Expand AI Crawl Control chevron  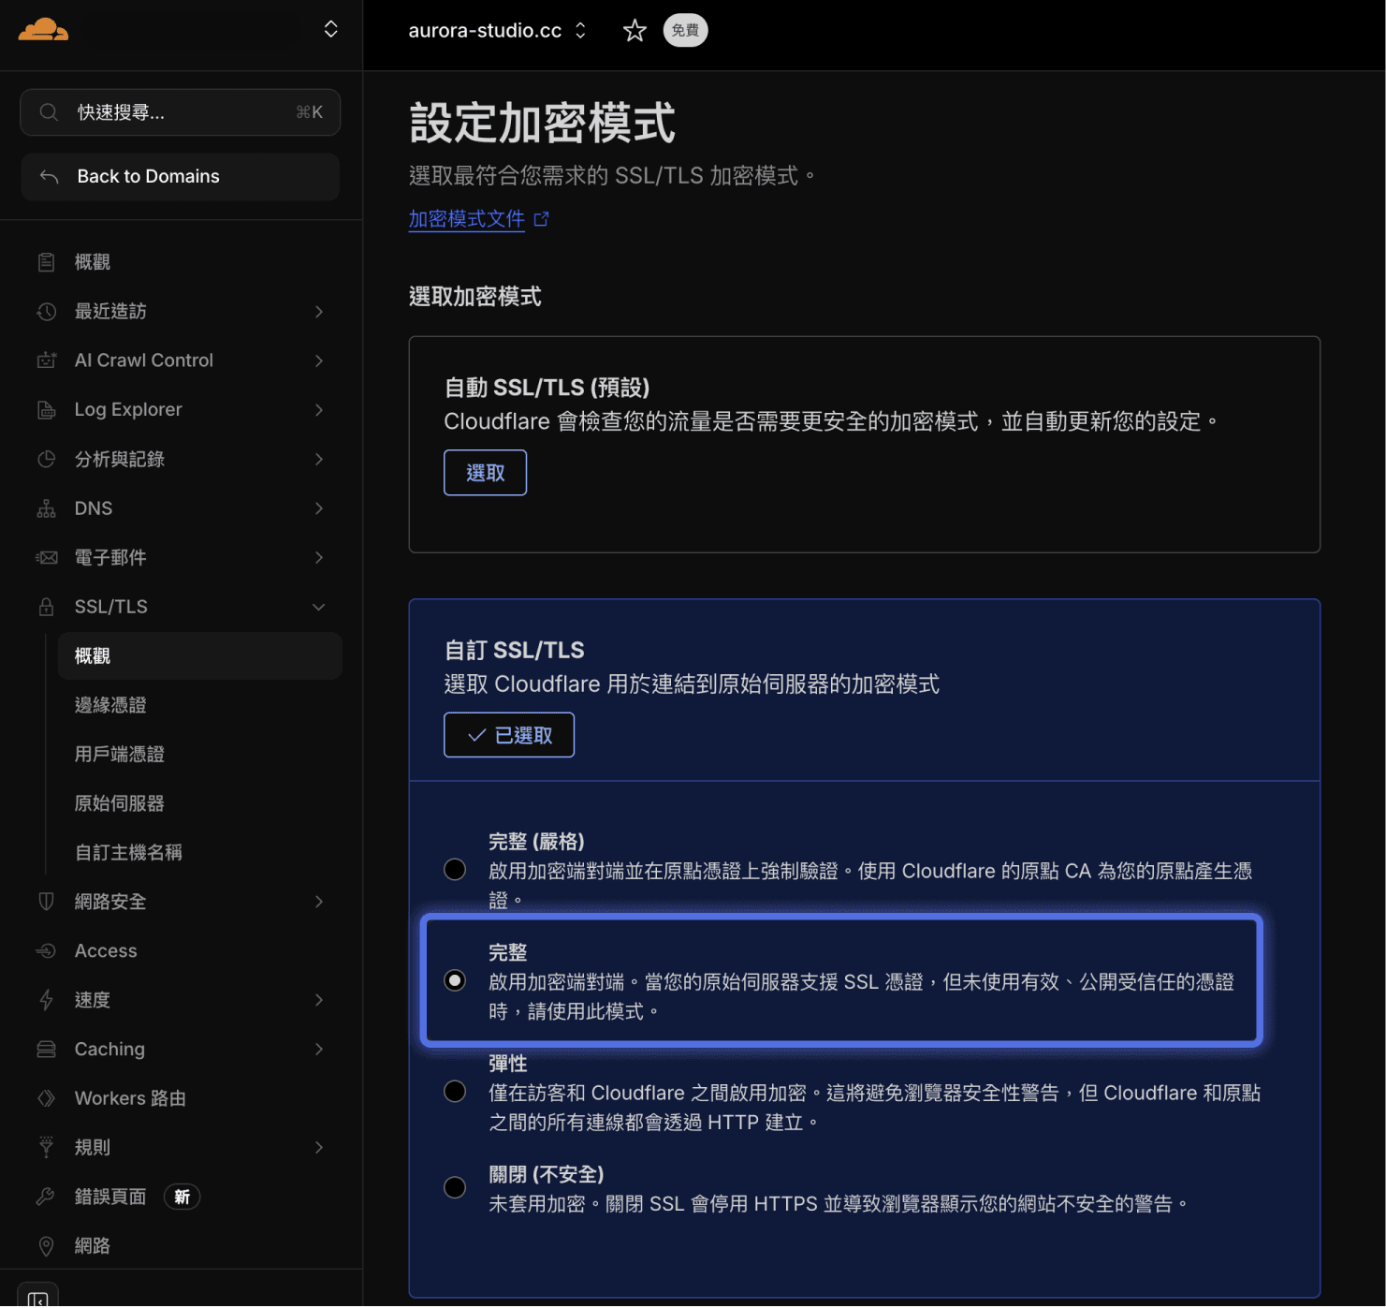[319, 360]
